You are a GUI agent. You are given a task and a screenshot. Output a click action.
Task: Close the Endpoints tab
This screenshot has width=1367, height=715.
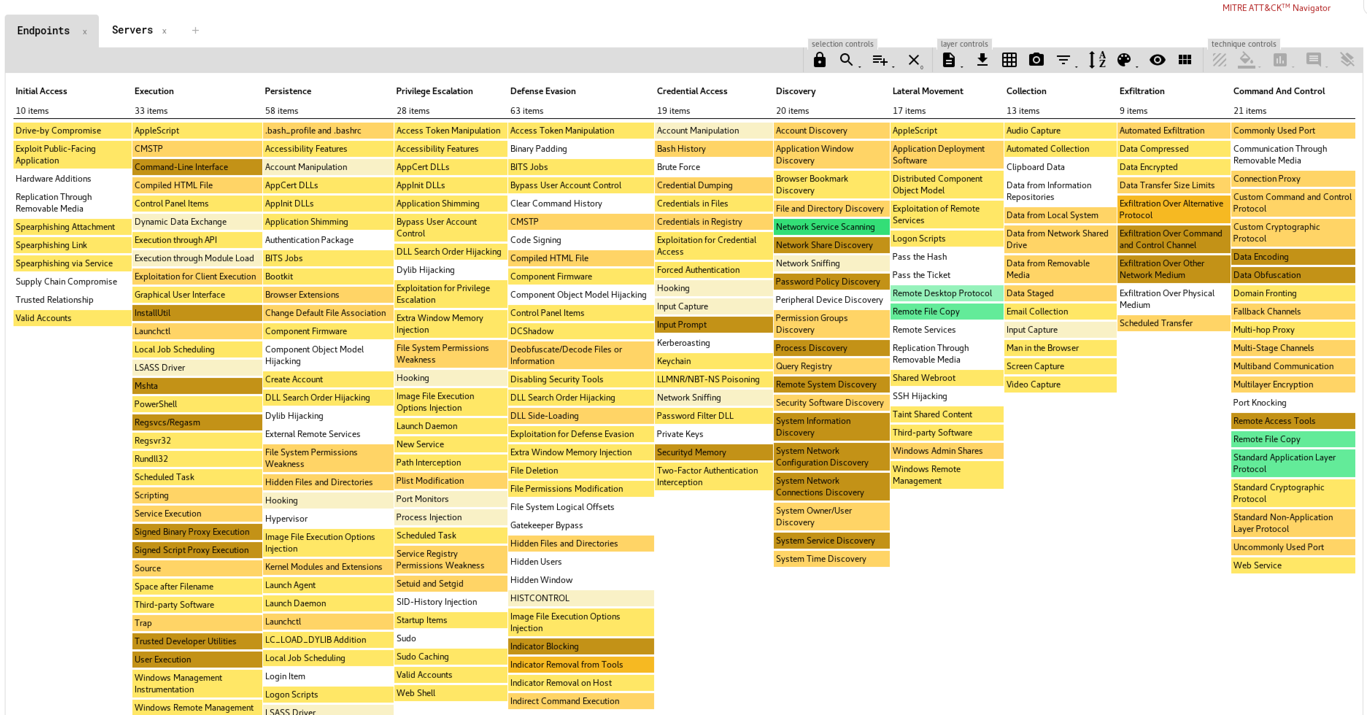click(85, 32)
